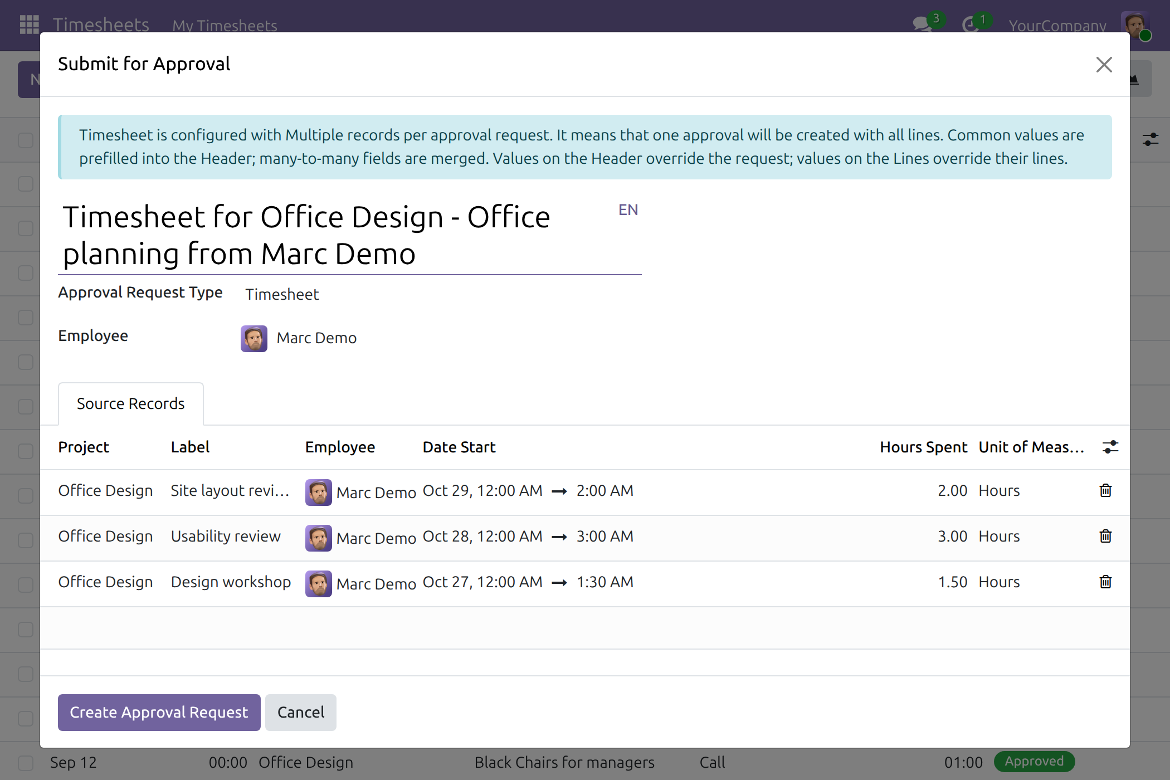Click the Design workshop label cell
This screenshot has height=780, width=1170.
pos(231,582)
